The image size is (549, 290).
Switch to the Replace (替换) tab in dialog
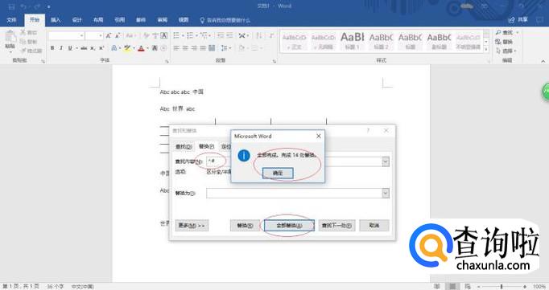pos(206,146)
